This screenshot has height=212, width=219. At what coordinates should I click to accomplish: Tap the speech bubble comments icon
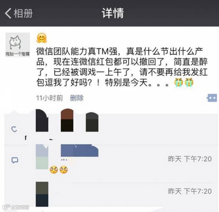tap(15, 160)
